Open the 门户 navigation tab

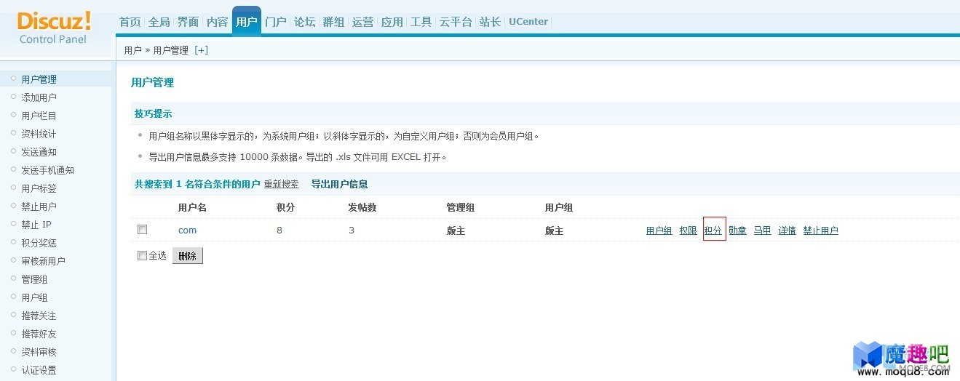(x=276, y=22)
